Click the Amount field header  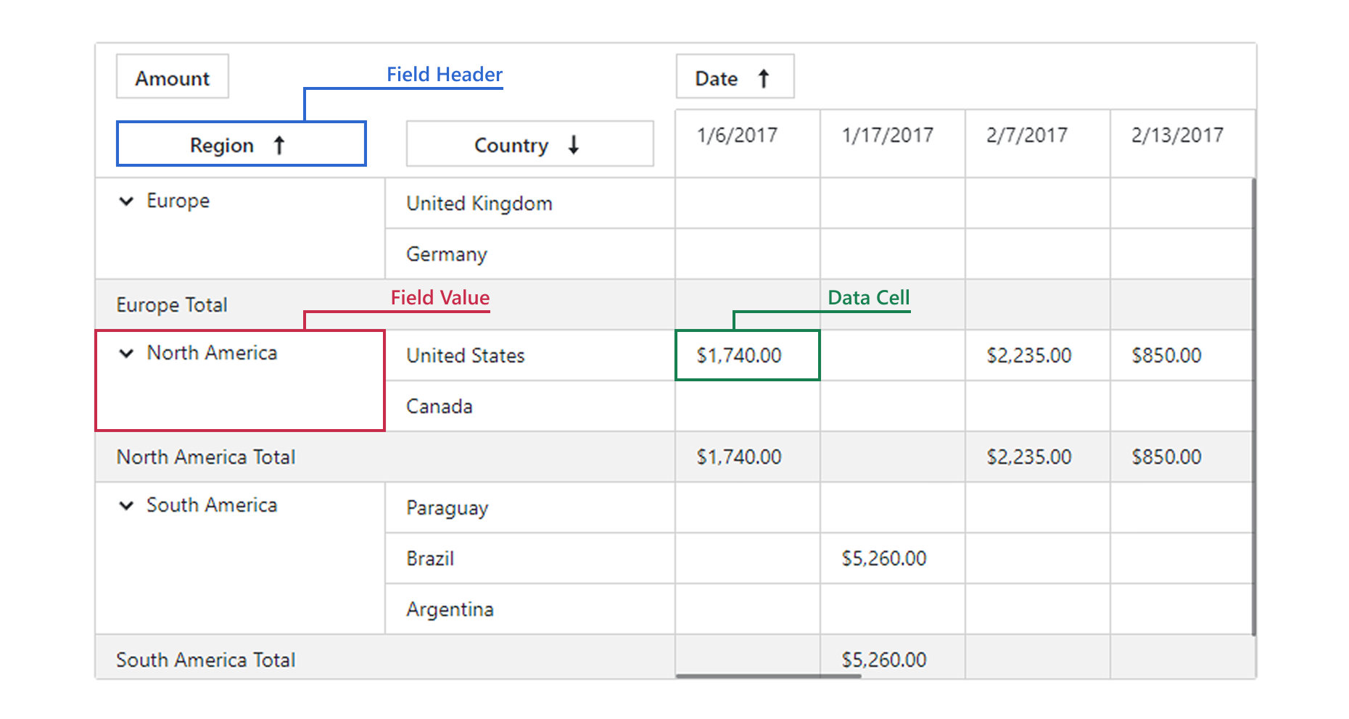[173, 77]
